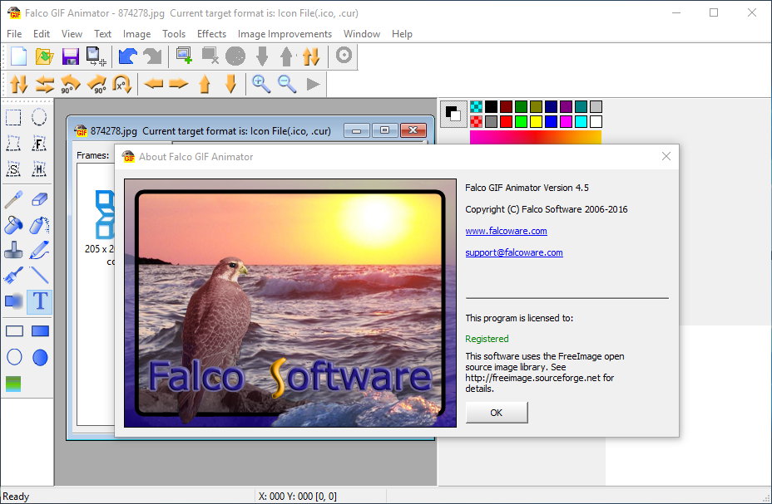Select the Eraser tool
Image resolution: width=772 pixels, height=504 pixels.
(40, 199)
